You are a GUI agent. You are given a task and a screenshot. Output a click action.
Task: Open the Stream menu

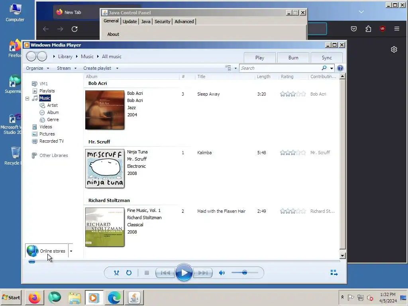click(67, 68)
